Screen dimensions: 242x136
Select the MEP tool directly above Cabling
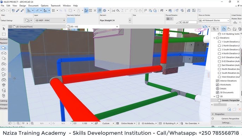pos(4,95)
